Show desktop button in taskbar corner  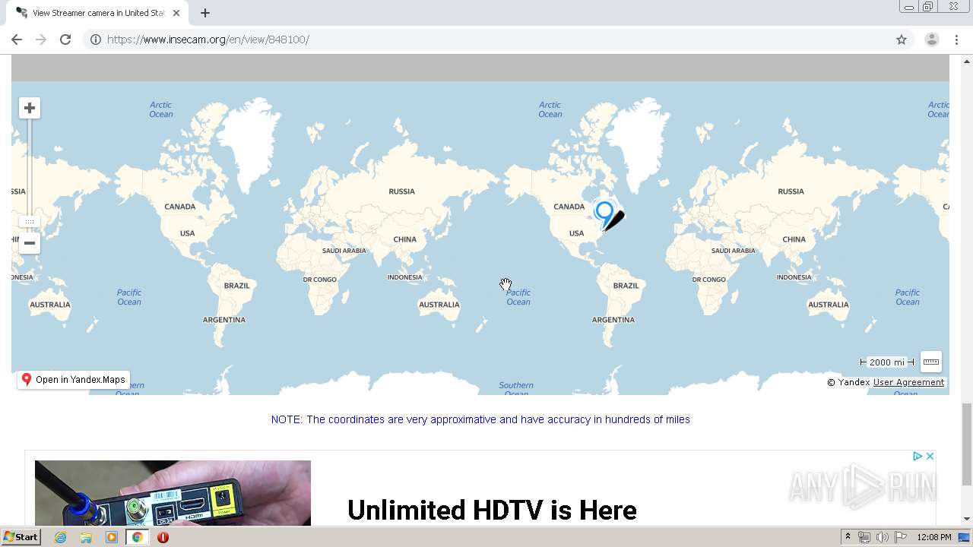coord(965,537)
